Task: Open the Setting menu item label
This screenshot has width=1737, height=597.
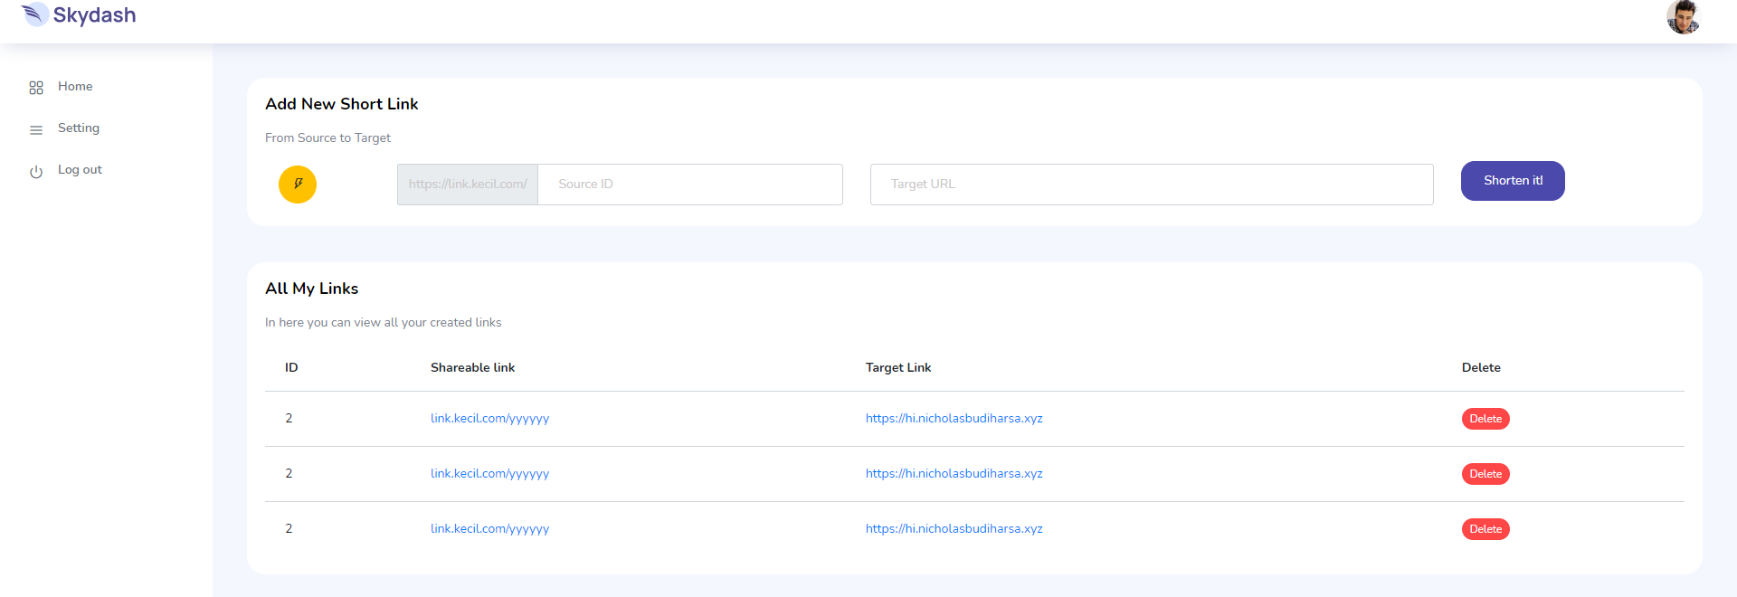Action: (x=79, y=128)
